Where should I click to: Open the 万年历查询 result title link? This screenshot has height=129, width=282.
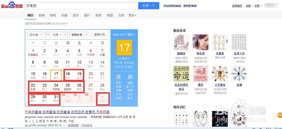point(67,112)
